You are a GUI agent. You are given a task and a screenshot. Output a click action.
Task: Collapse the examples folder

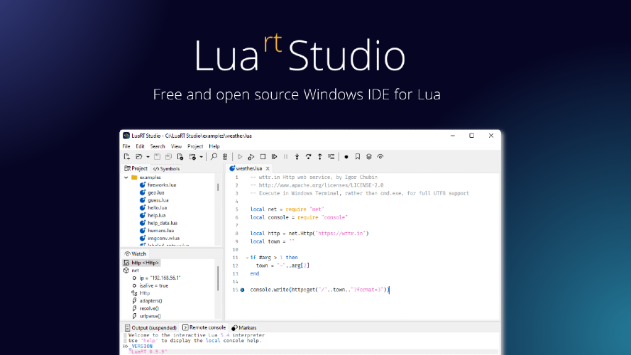point(126,177)
